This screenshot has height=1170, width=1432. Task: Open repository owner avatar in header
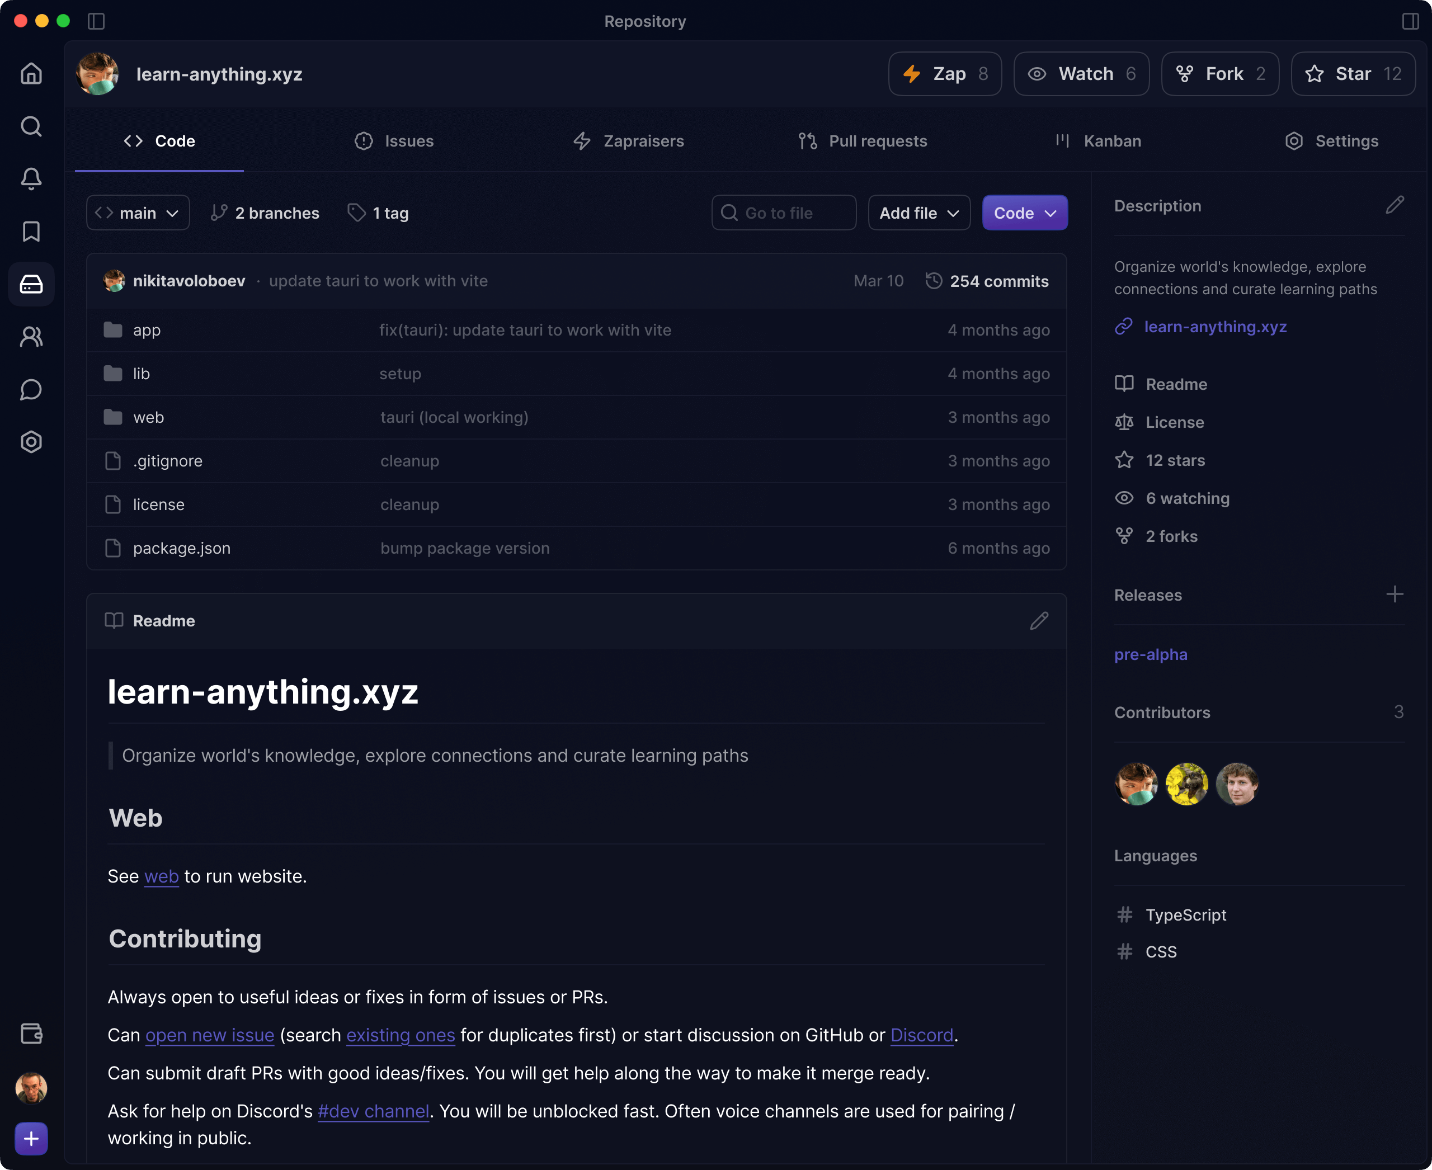pyautogui.click(x=98, y=74)
